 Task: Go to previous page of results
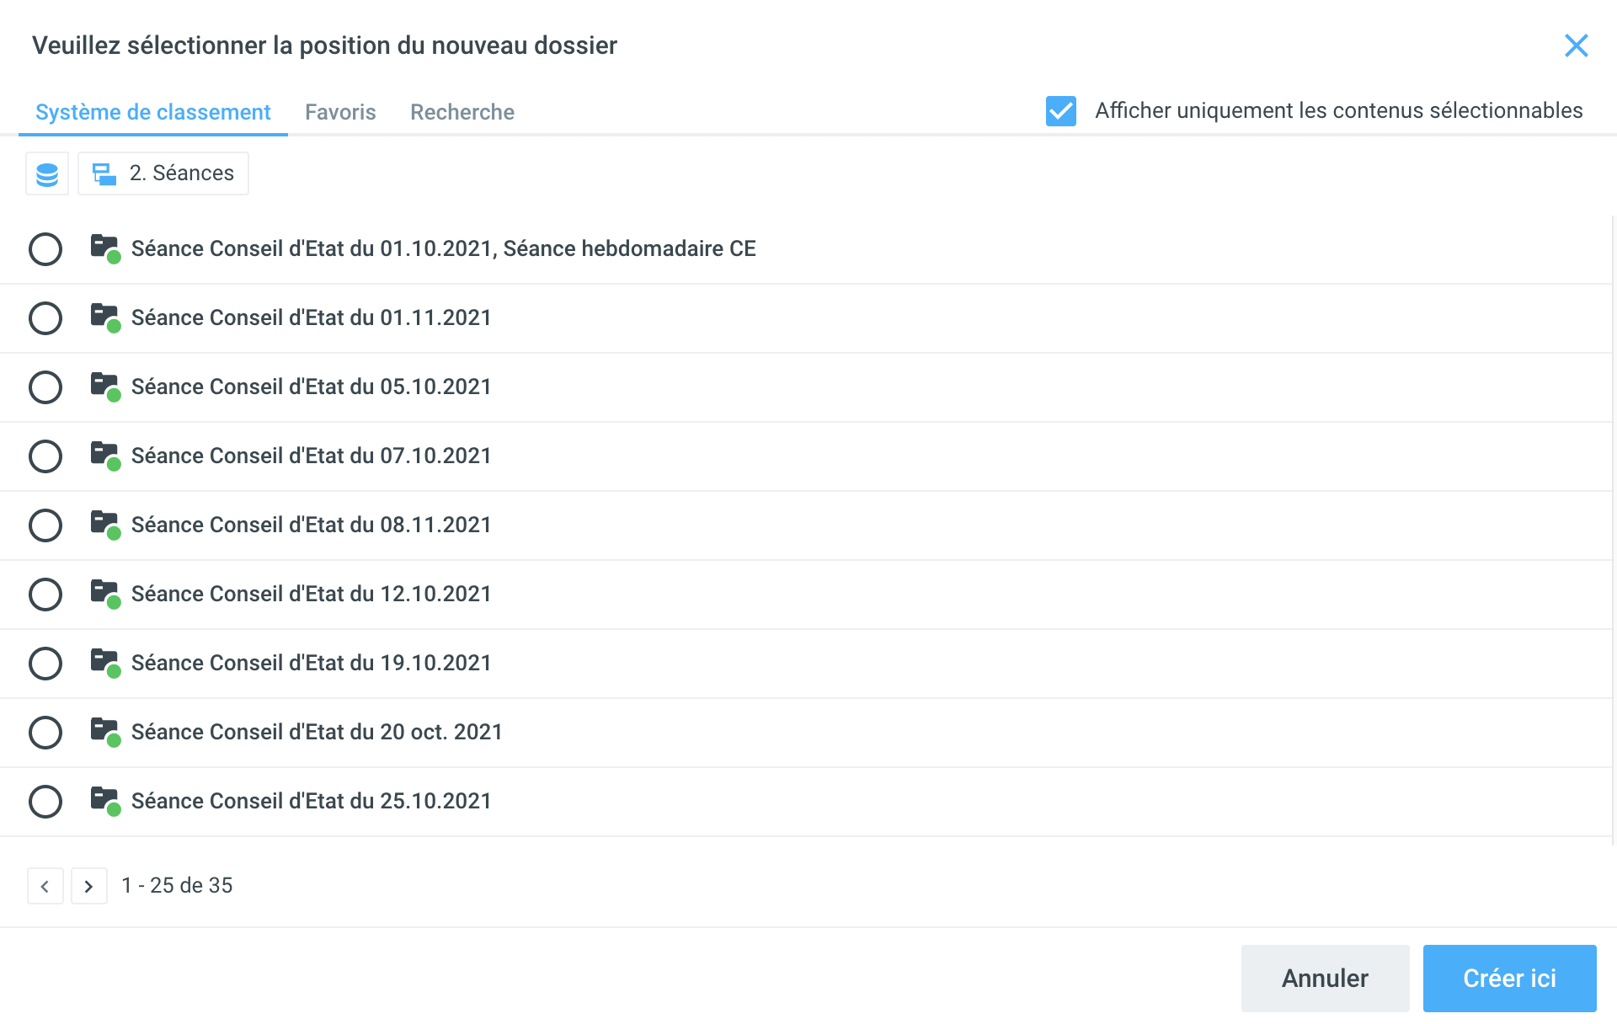click(45, 886)
